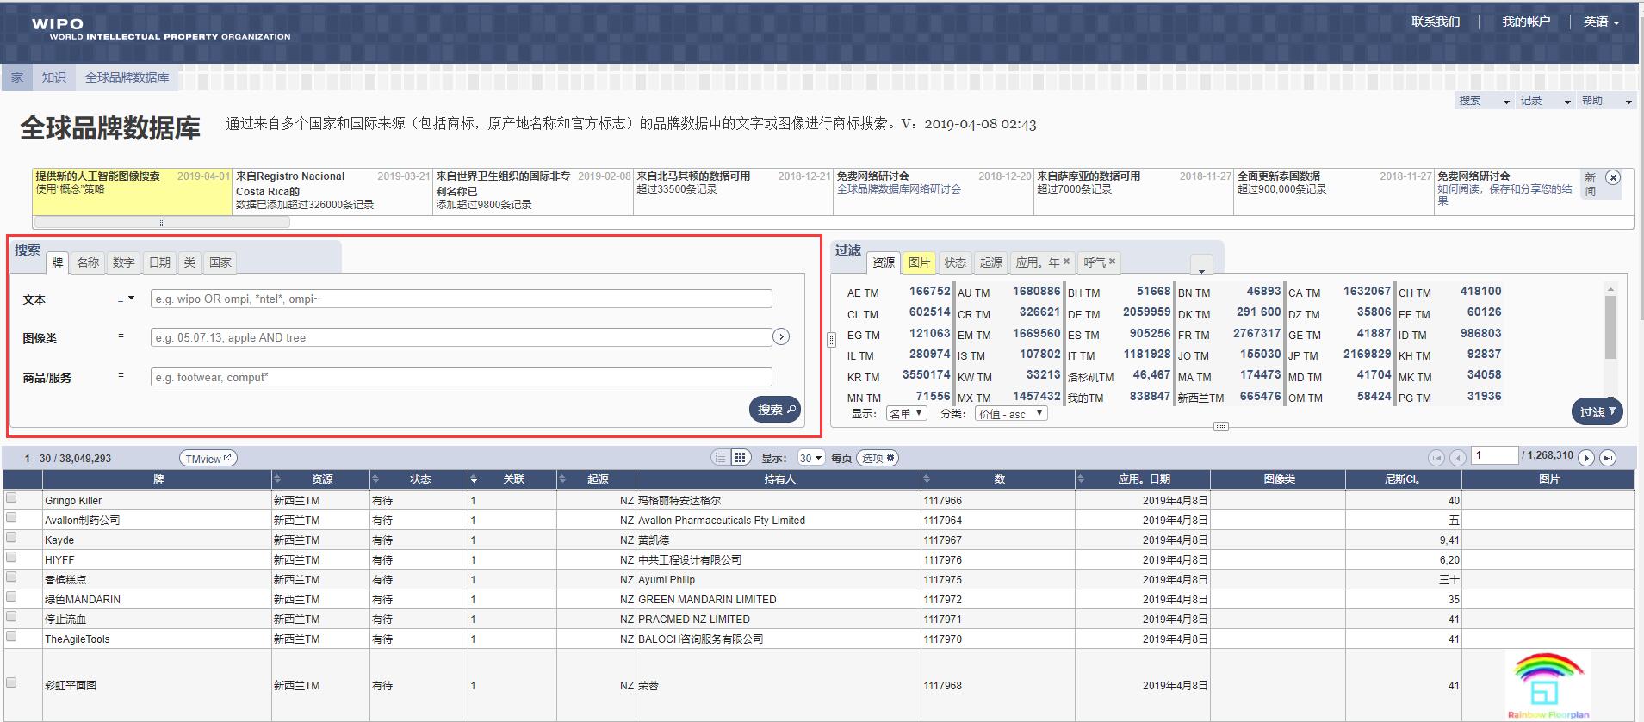Click the WIPO logo in the header
This screenshot has height=722, width=1644.
click(x=161, y=29)
